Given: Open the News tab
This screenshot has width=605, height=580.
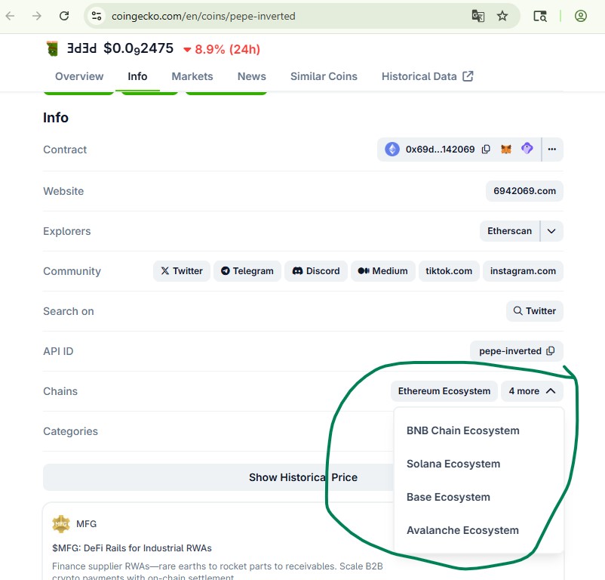Looking at the screenshot, I should pyautogui.click(x=251, y=76).
